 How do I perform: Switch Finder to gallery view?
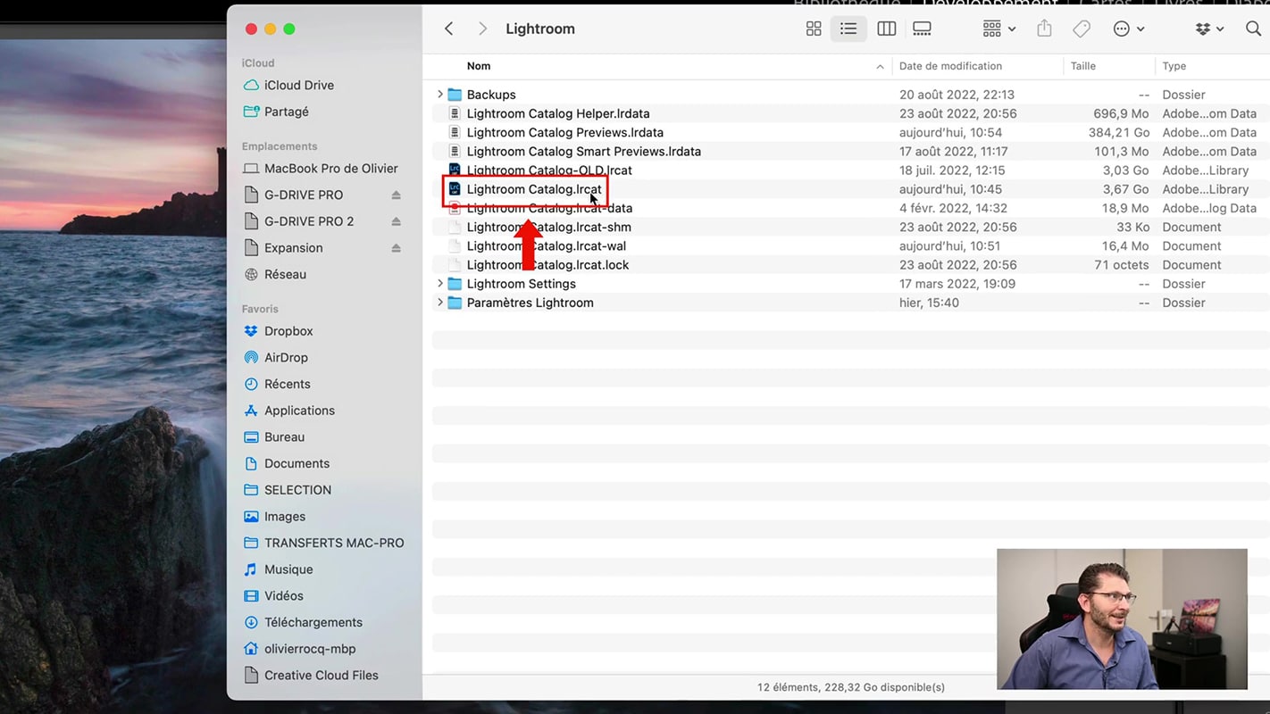[923, 29]
